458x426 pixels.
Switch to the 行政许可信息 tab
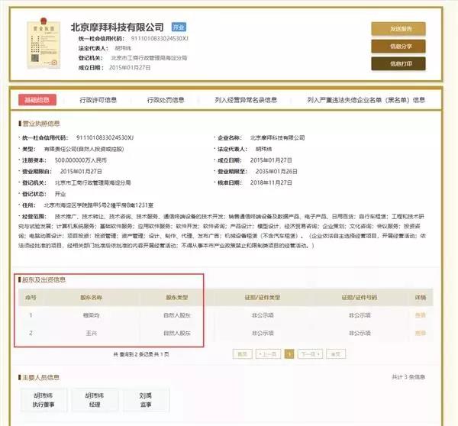98,100
